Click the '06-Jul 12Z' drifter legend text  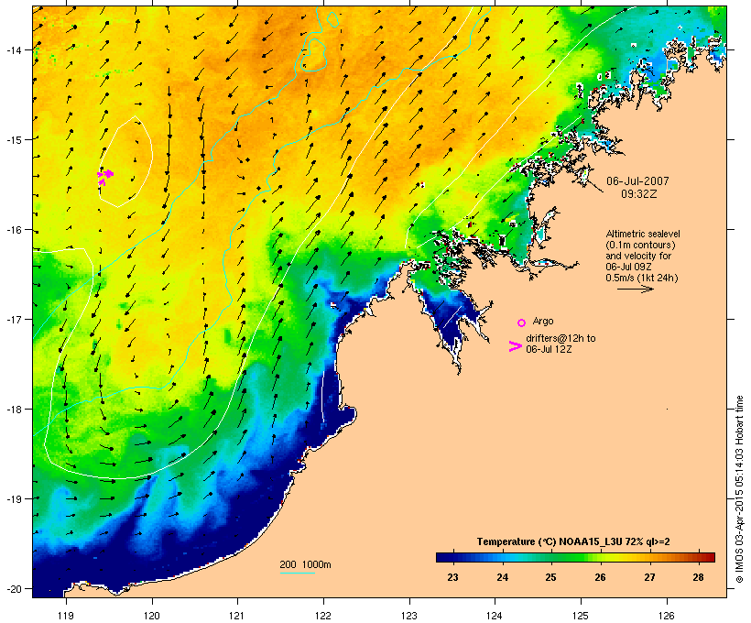pyautogui.click(x=549, y=349)
